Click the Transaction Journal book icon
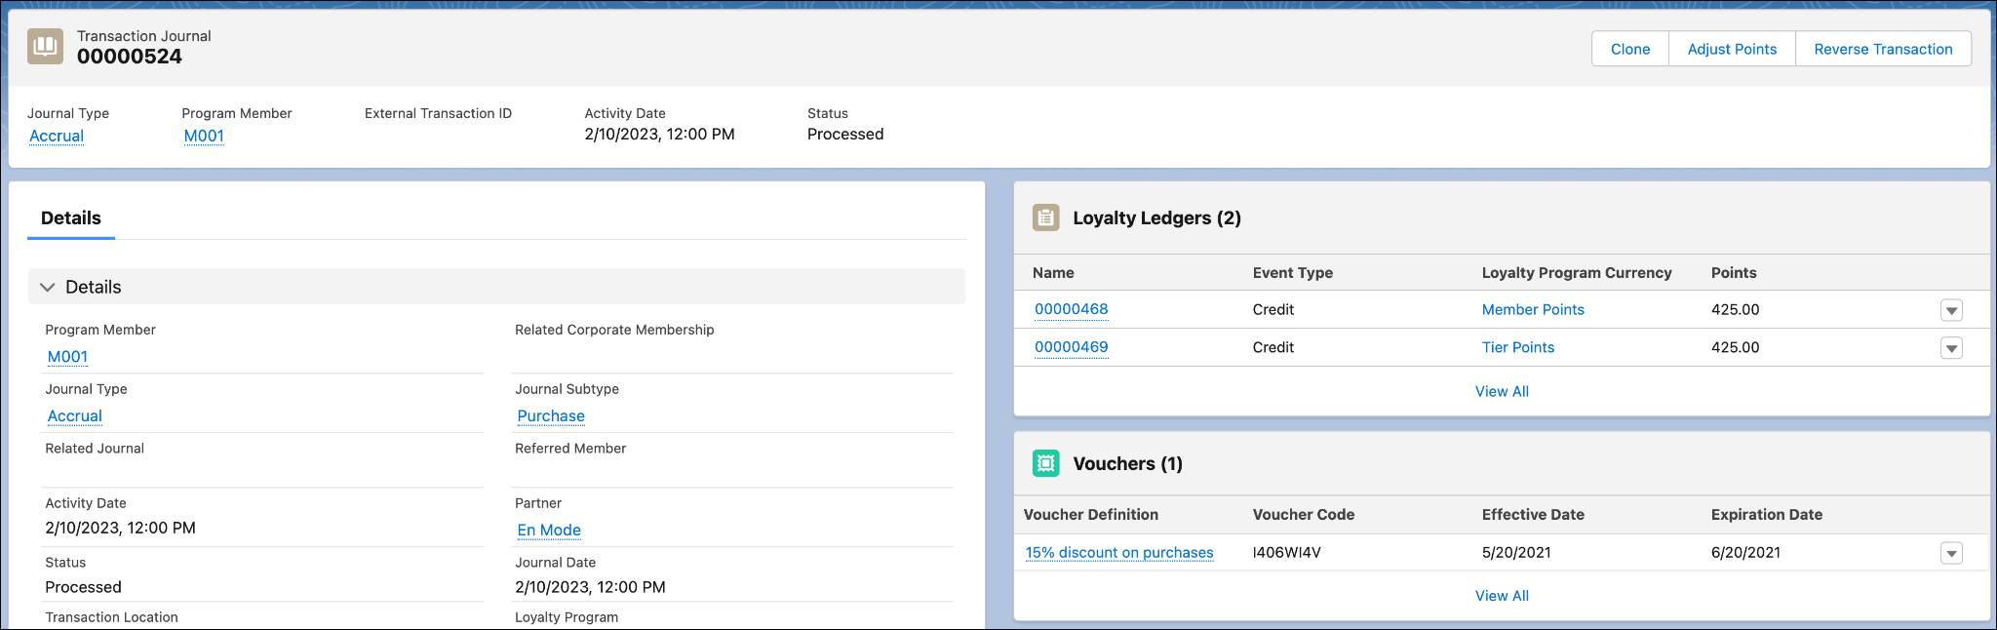 click(45, 46)
